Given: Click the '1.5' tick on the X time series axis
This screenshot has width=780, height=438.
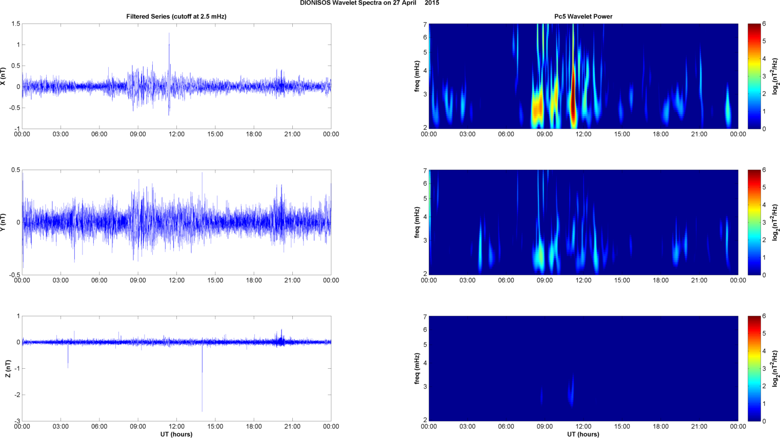Looking at the screenshot, I should (x=16, y=24).
